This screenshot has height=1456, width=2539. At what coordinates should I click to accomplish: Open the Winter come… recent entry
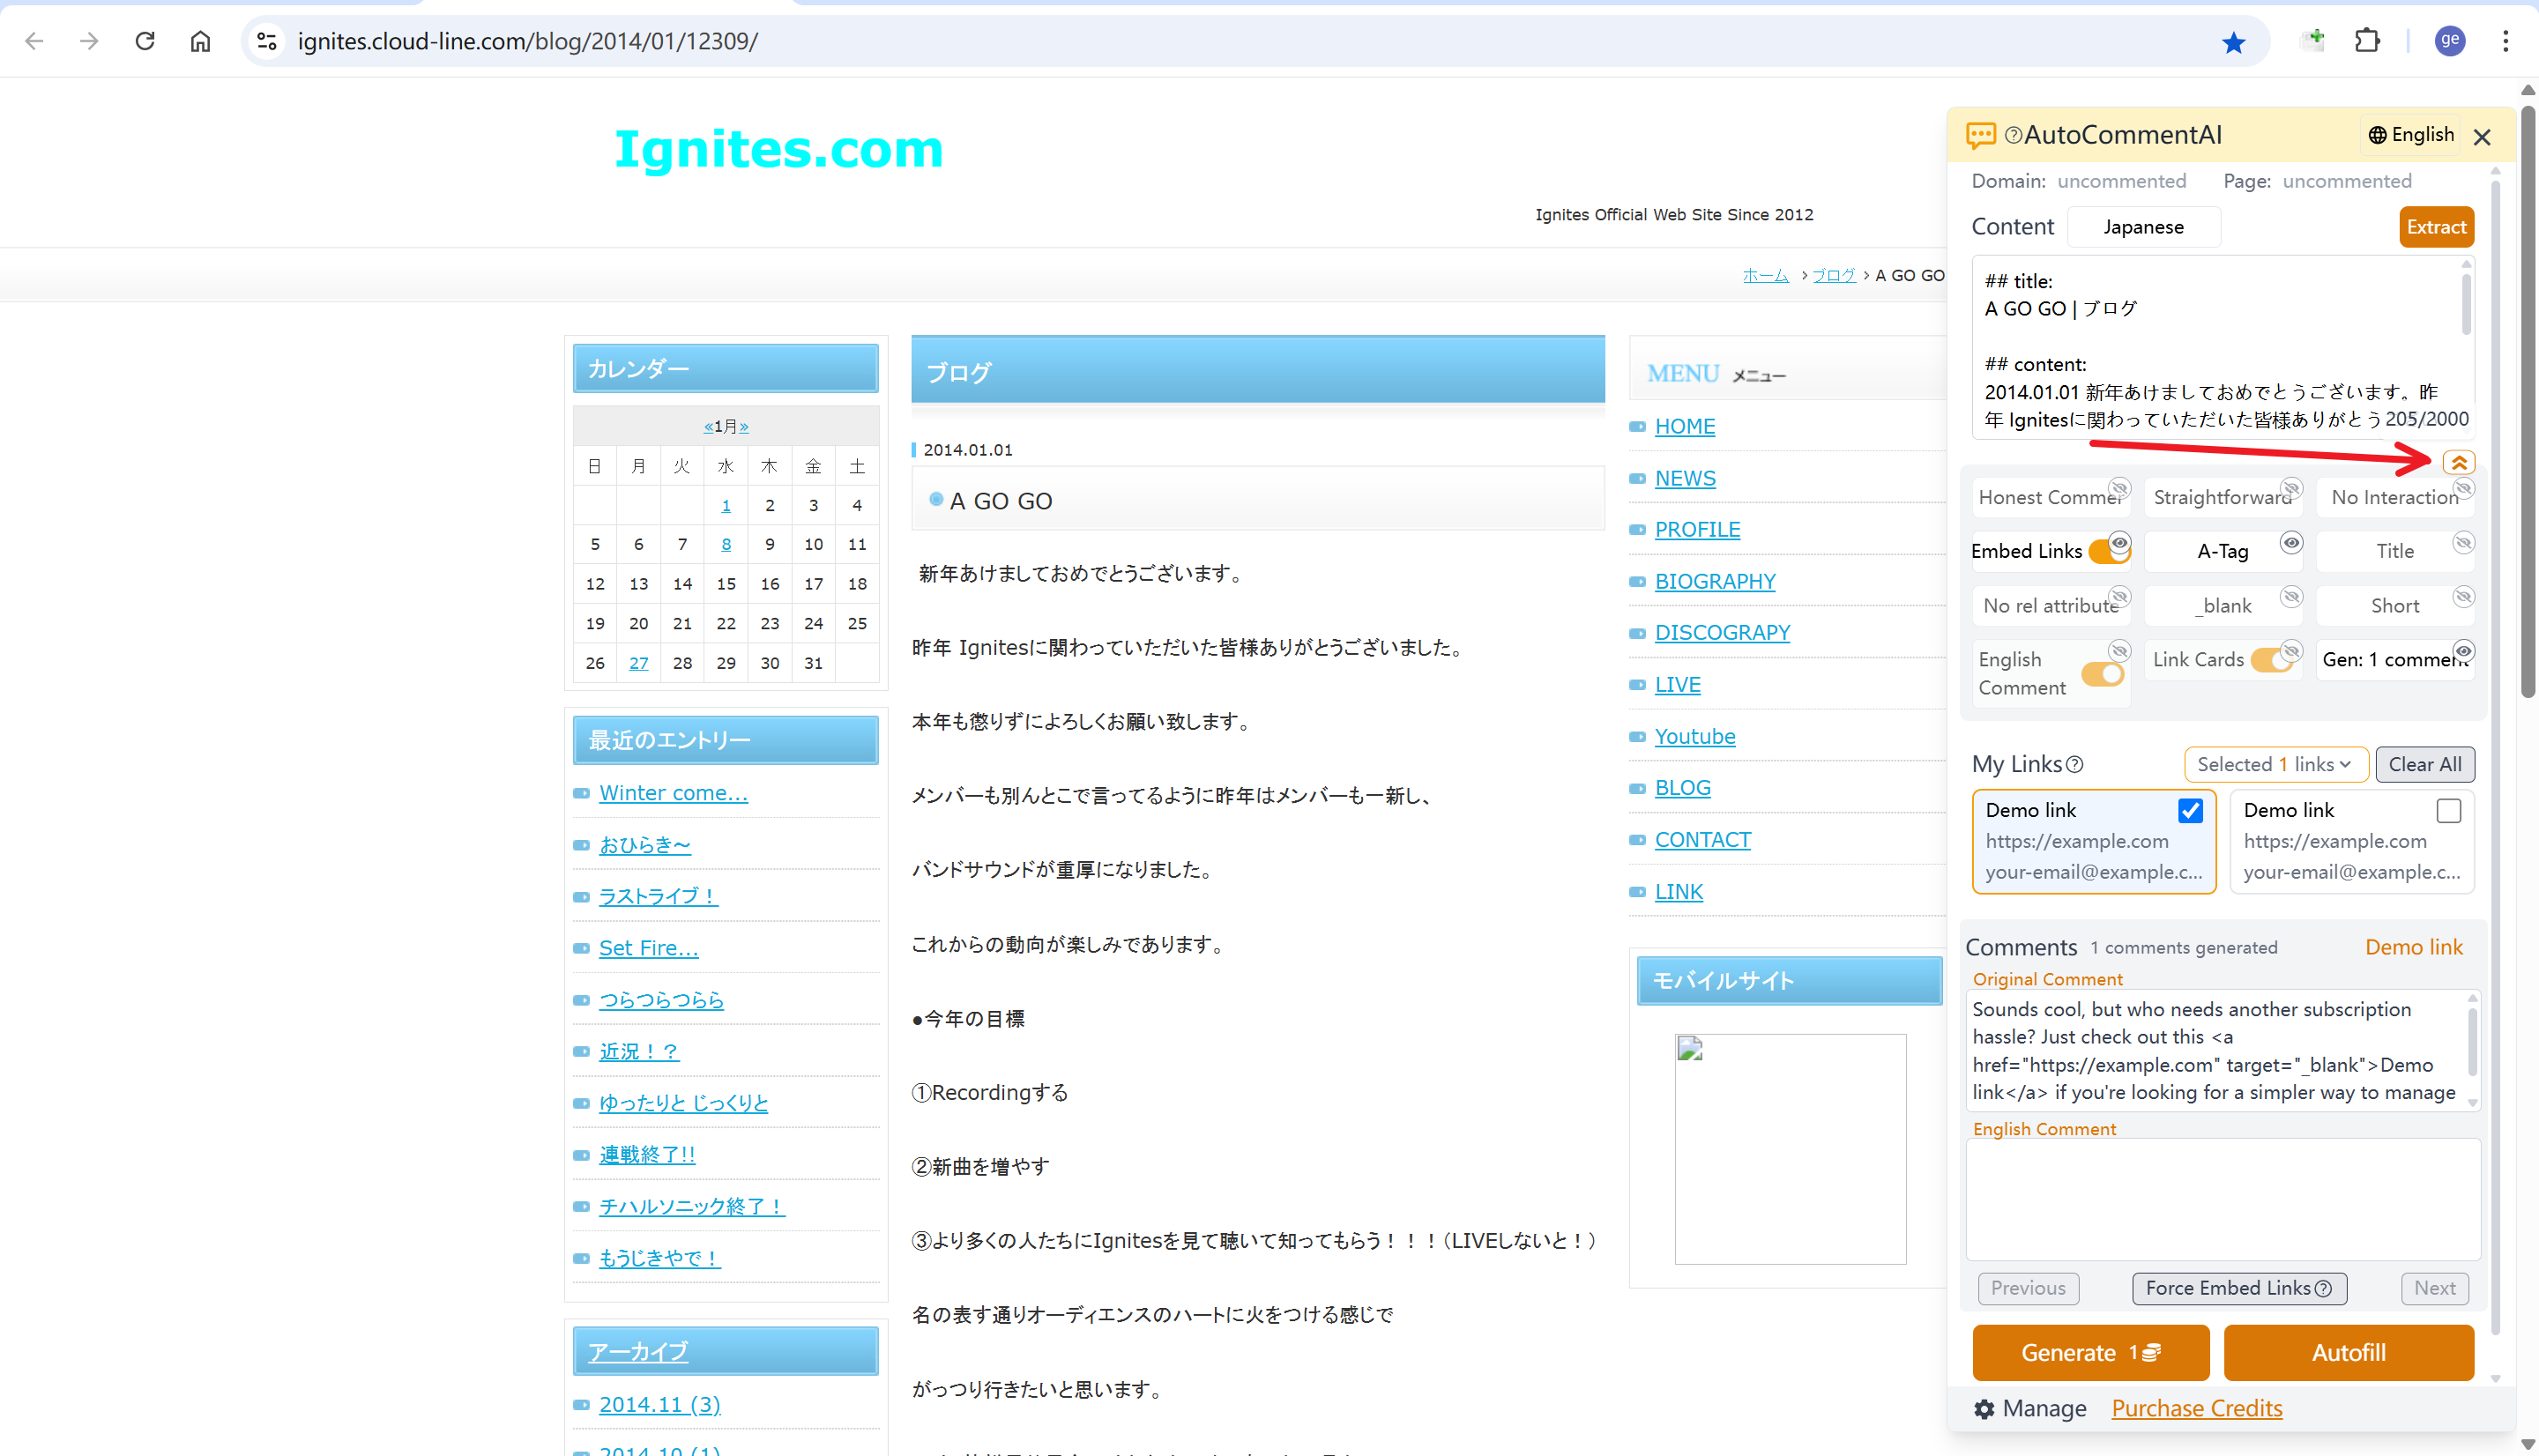[x=673, y=793]
